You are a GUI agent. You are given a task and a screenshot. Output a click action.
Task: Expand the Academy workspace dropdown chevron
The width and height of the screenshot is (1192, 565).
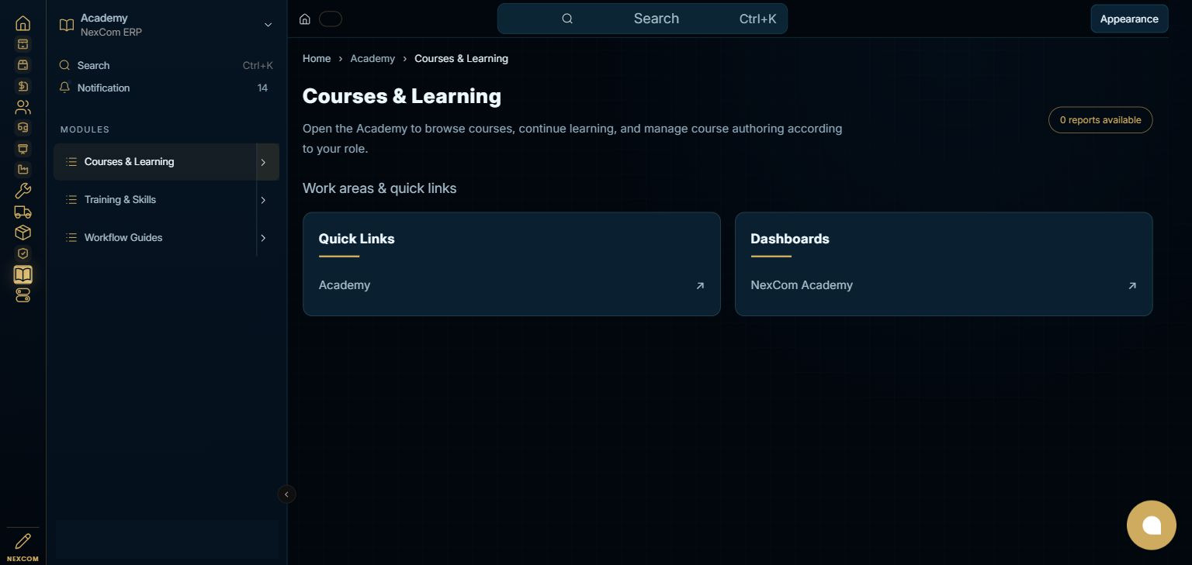pyautogui.click(x=268, y=25)
